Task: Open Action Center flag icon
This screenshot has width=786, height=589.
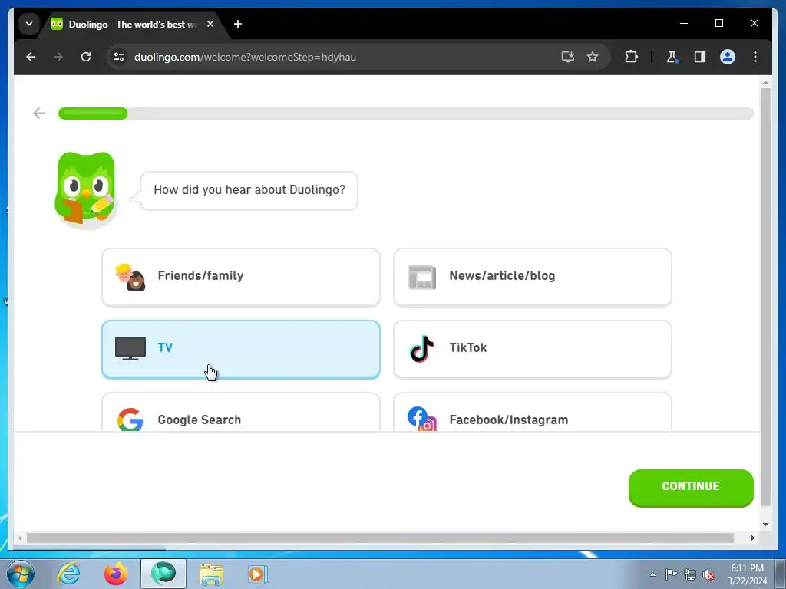Action: click(671, 574)
